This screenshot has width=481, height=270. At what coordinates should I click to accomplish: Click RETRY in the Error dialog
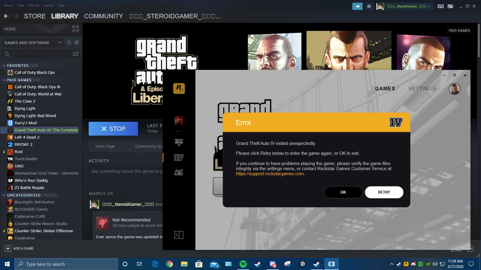(x=384, y=192)
